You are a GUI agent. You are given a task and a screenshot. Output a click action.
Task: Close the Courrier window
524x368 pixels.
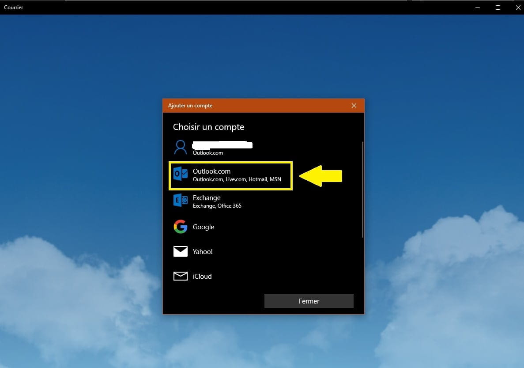pos(518,8)
